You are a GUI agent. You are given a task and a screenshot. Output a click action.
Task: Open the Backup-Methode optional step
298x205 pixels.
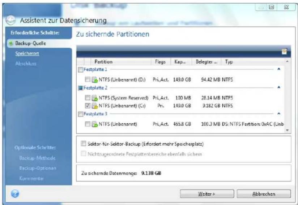(37, 158)
